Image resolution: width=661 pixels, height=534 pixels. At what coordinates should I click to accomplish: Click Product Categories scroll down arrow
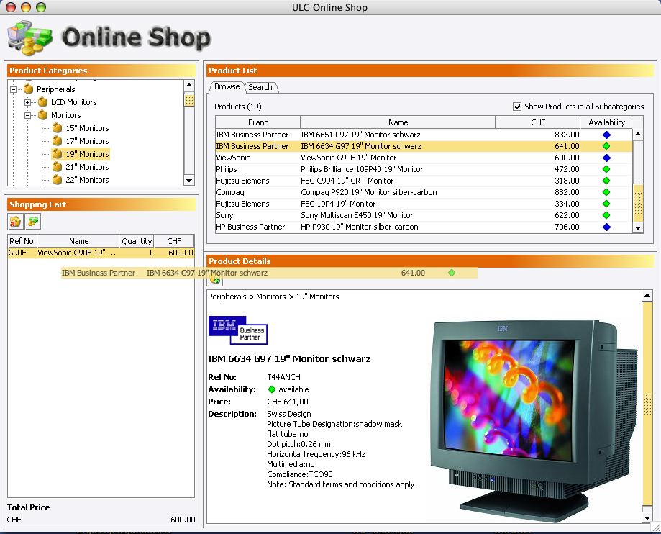click(189, 181)
